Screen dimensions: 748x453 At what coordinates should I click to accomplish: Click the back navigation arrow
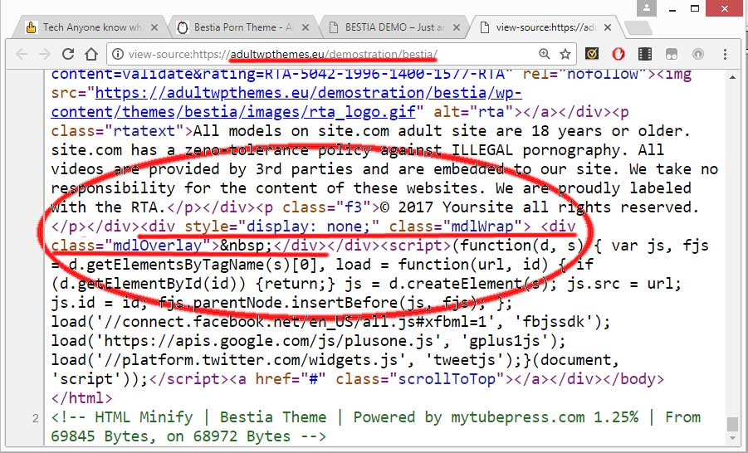click(22, 54)
